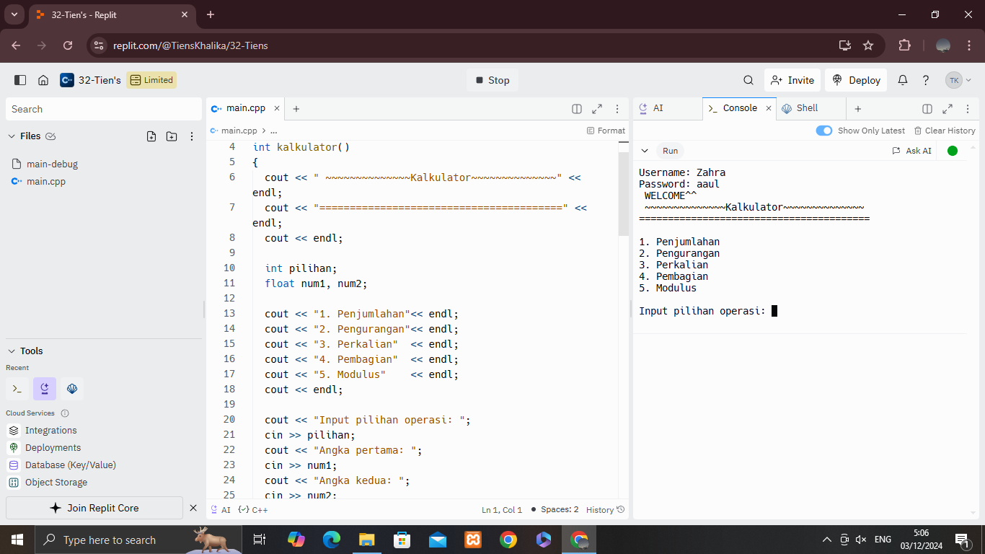Collapse the Files section
The width and height of the screenshot is (985, 554).
(12, 136)
